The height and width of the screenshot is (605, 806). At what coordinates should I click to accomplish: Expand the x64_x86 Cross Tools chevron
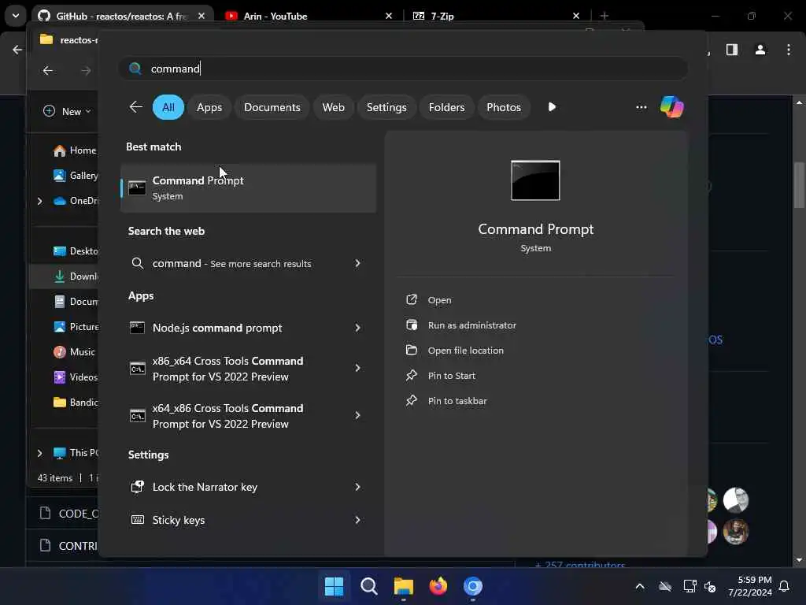(357, 416)
